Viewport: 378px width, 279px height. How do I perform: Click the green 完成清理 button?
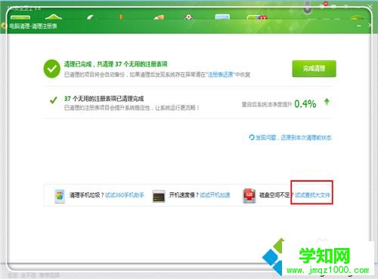click(x=314, y=69)
